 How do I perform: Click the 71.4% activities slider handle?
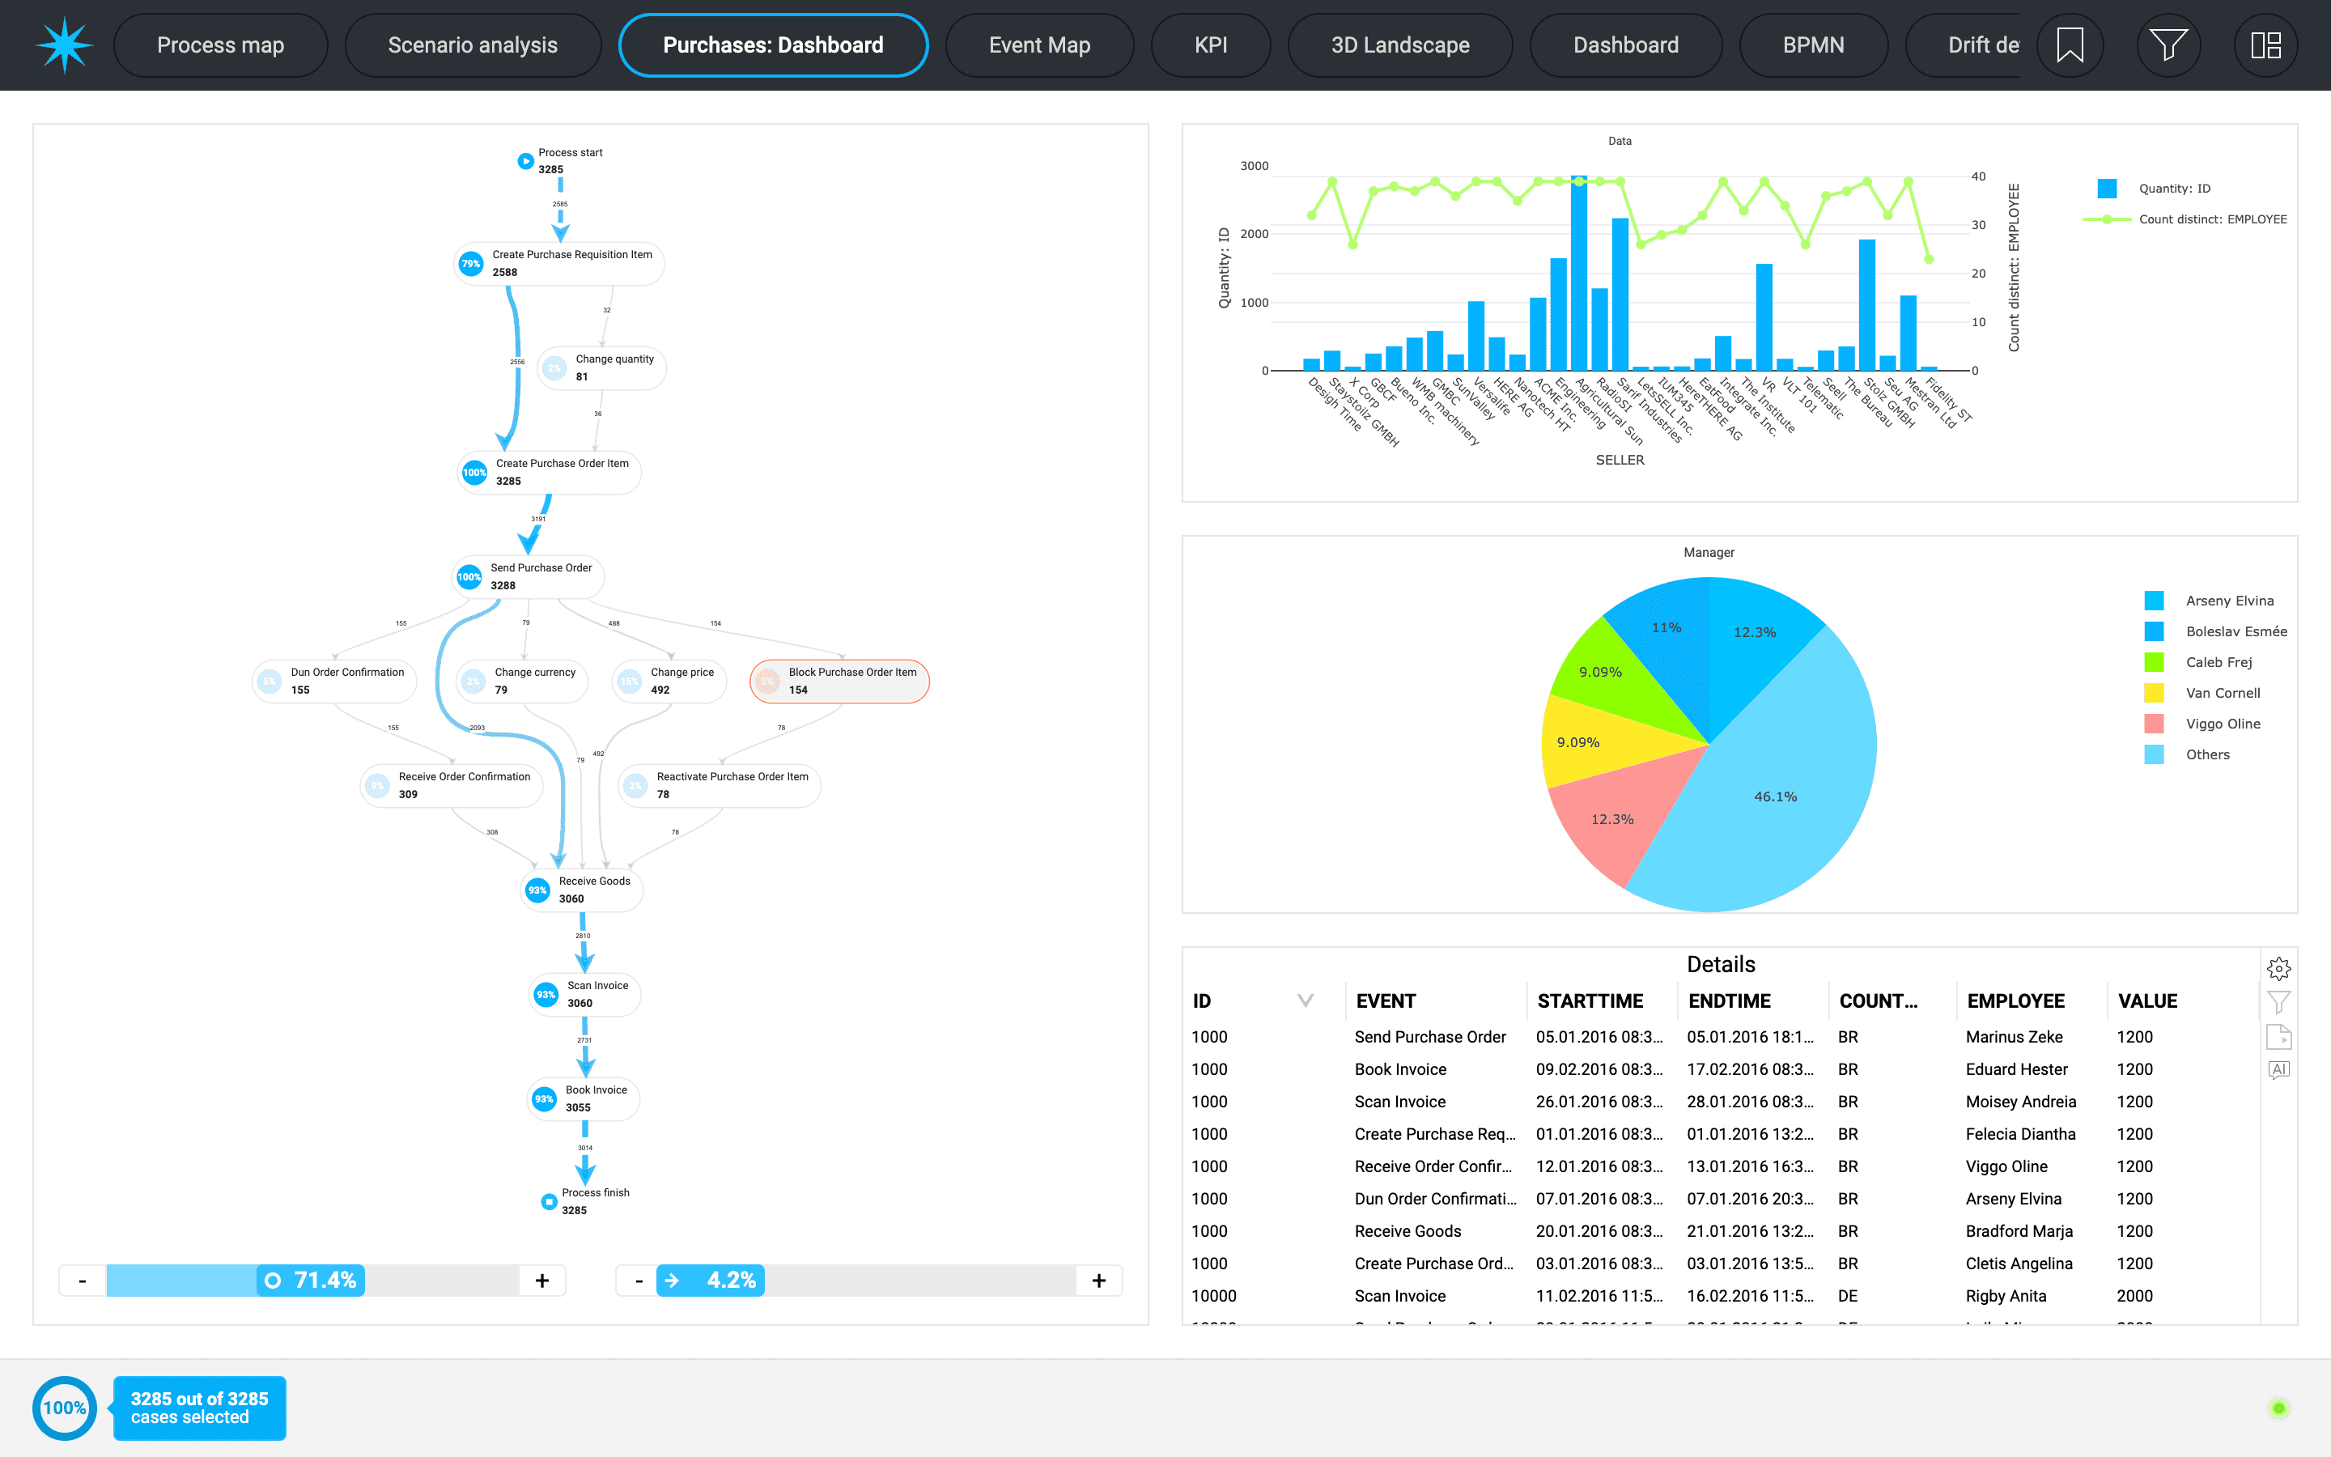[311, 1281]
